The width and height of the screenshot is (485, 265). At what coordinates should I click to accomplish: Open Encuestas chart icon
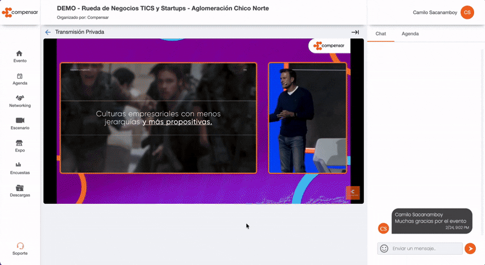tap(18, 164)
